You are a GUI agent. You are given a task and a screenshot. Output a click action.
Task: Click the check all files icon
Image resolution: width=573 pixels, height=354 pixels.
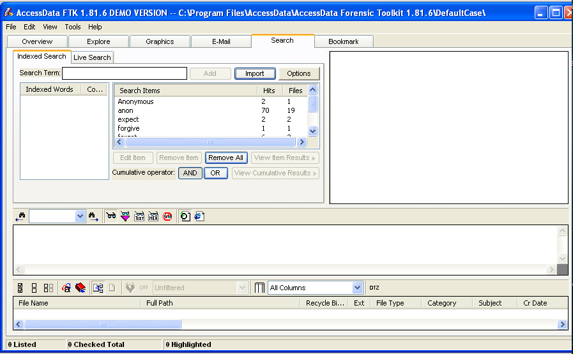click(20, 288)
